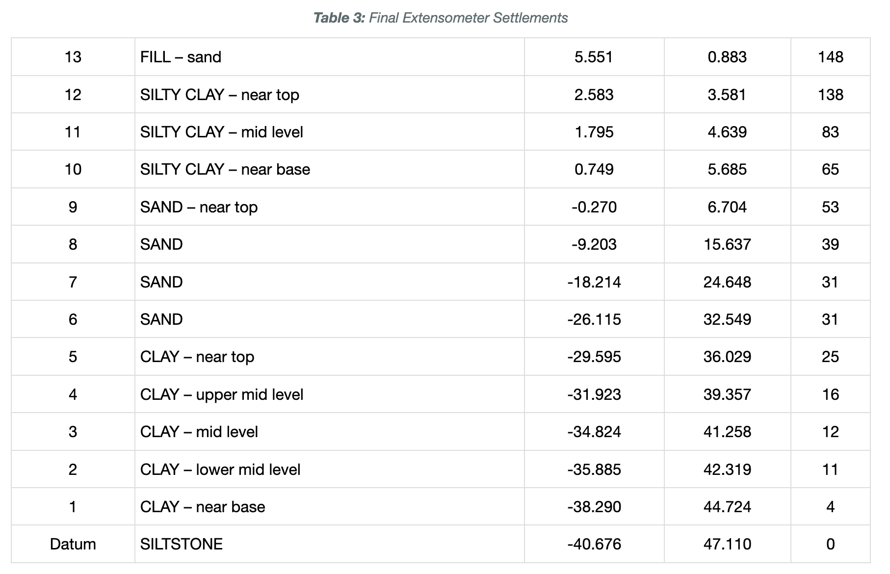This screenshot has width=890, height=574.
Task: Click the SILTY CLAY – near top cell
Action: (x=330, y=95)
